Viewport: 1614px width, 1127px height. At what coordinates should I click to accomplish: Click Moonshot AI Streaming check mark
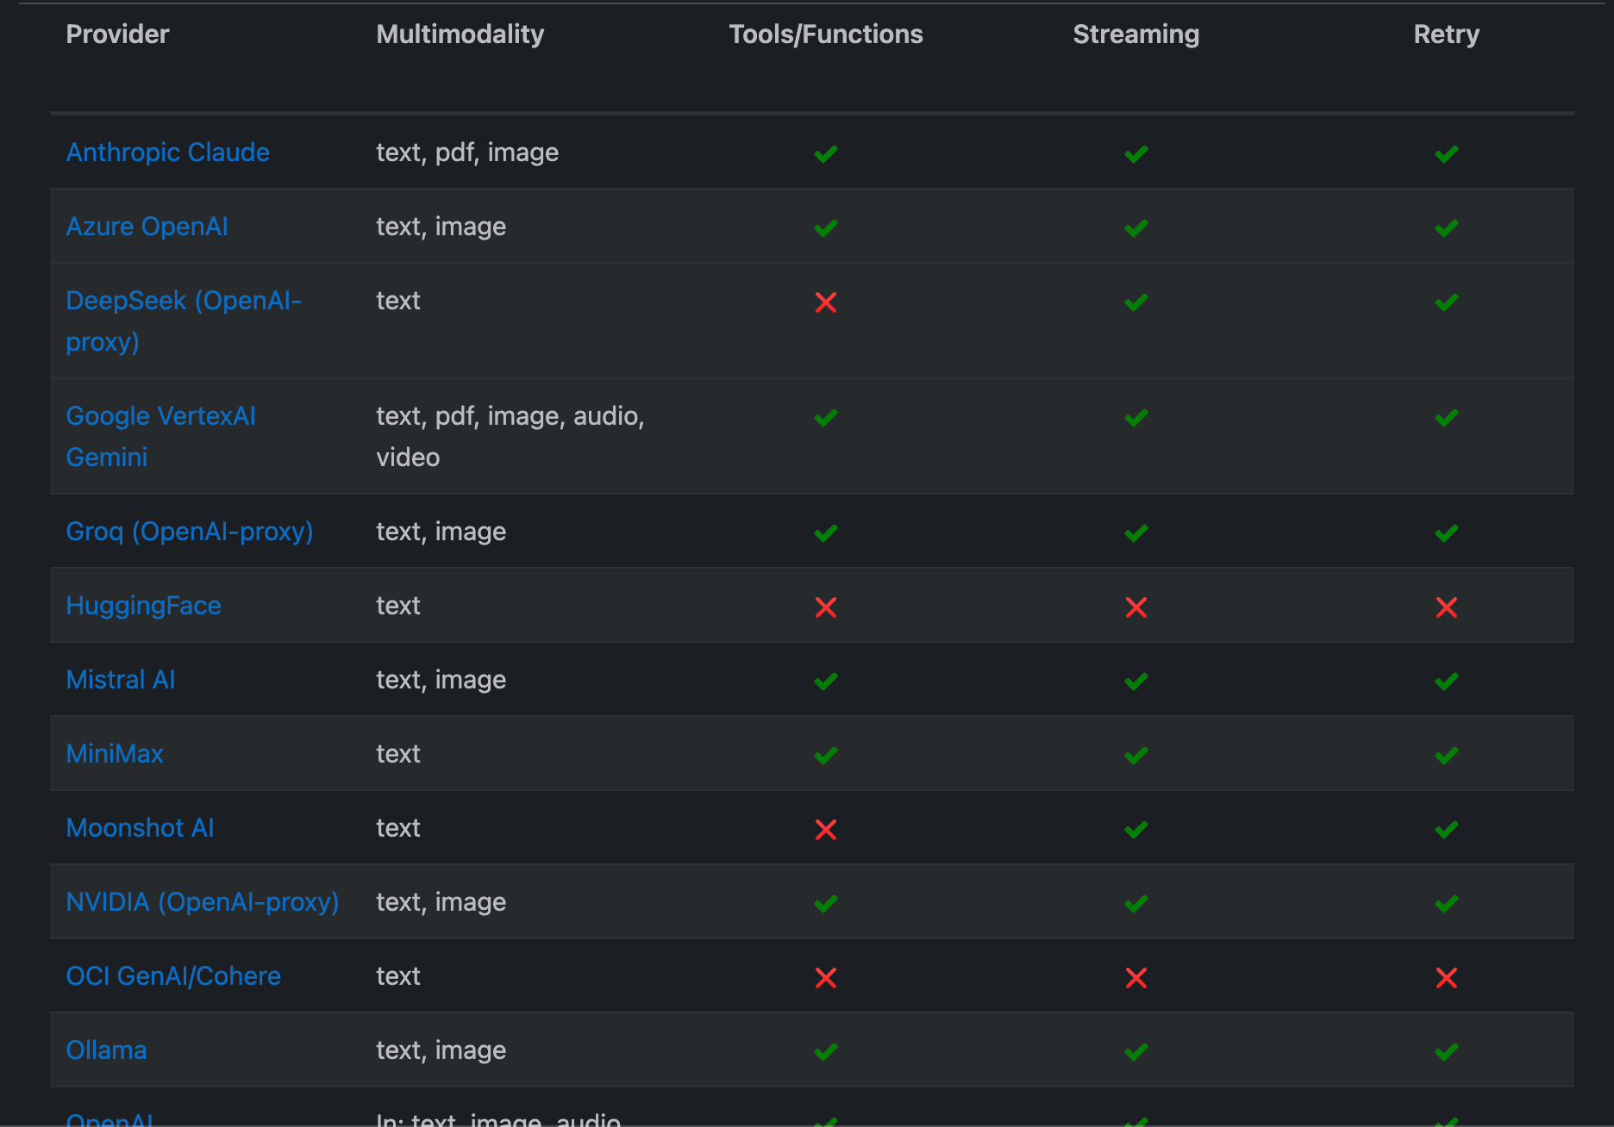pyautogui.click(x=1136, y=830)
